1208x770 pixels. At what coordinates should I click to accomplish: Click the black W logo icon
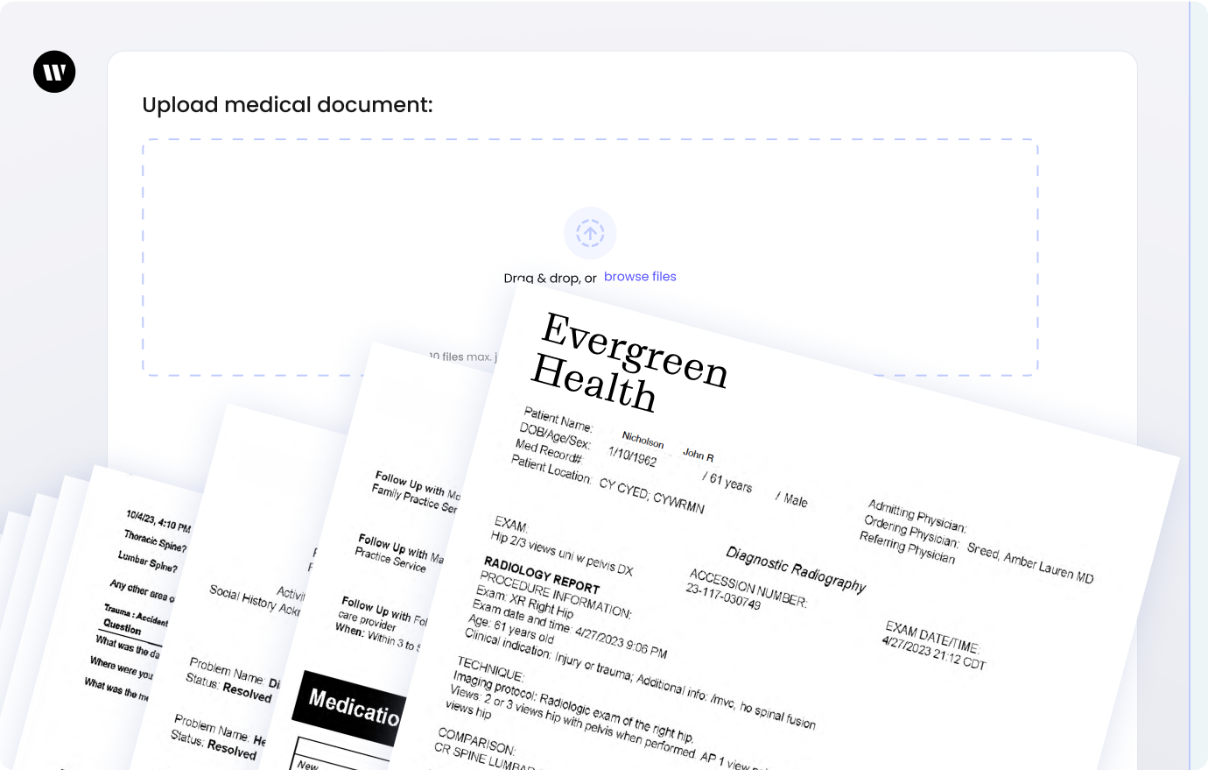(54, 72)
